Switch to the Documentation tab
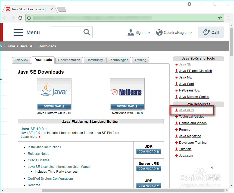 (x=69, y=60)
